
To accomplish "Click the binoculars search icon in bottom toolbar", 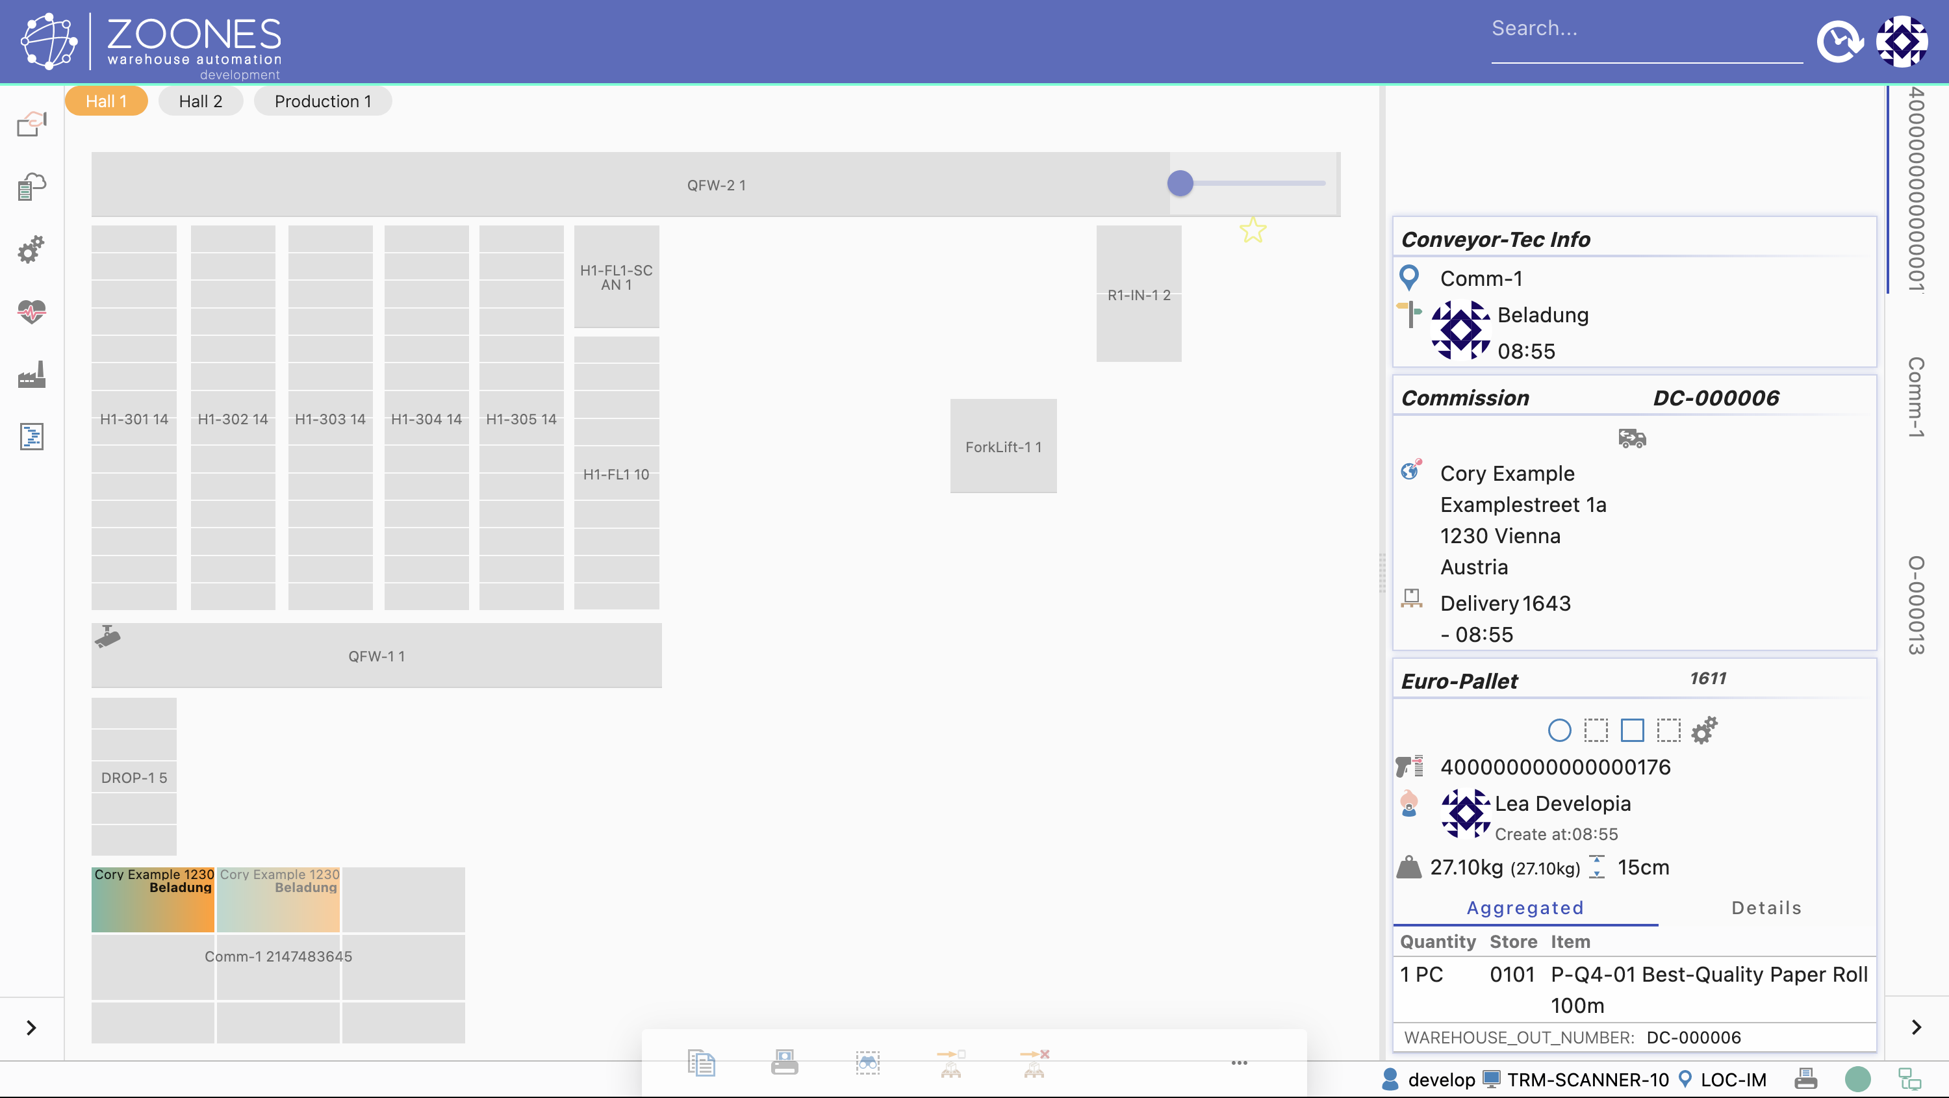I will click(x=868, y=1062).
